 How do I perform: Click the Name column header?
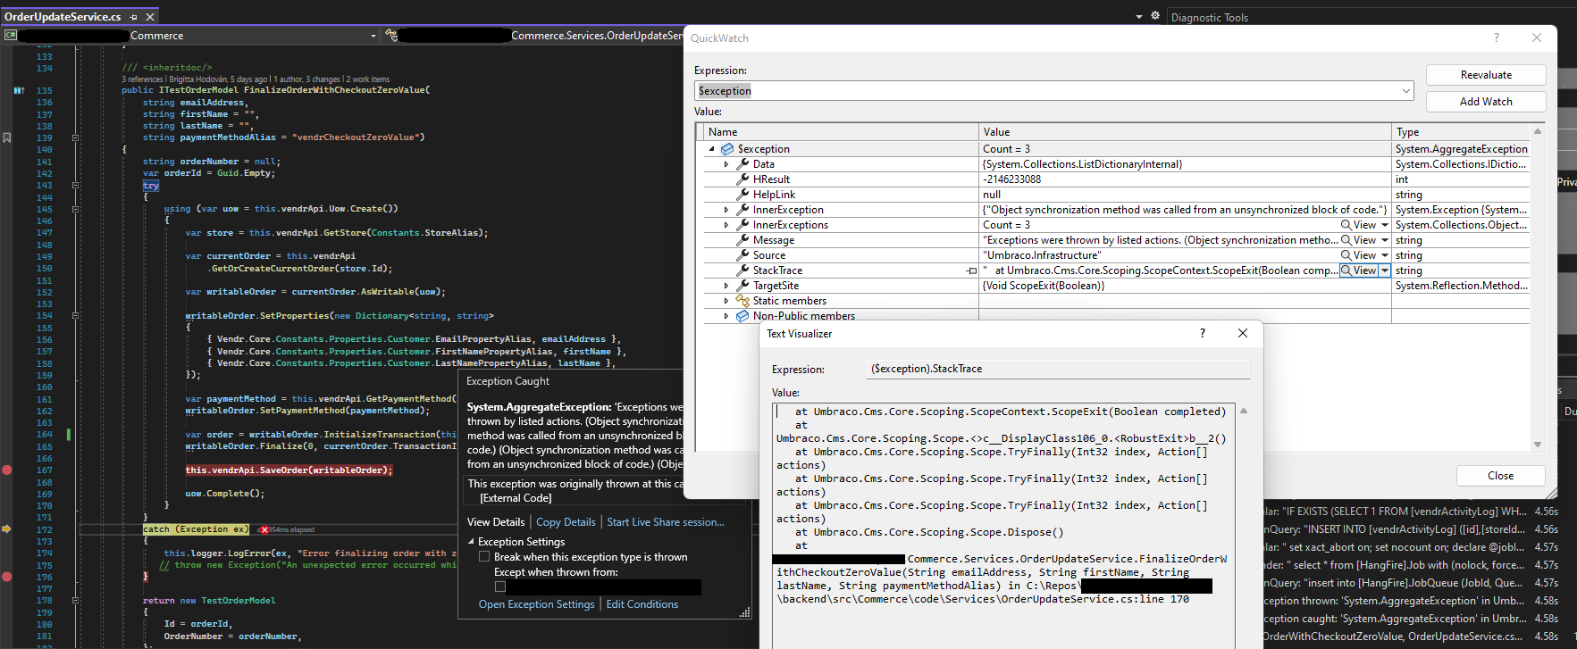(840, 132)
